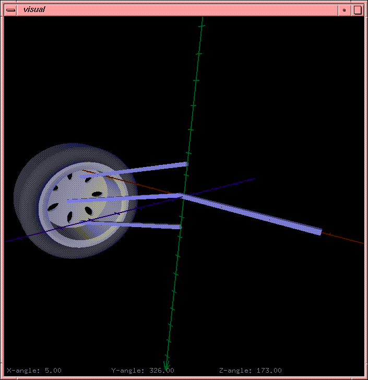
Task: Click the 'visual' window title
Action: click(34, 9)
